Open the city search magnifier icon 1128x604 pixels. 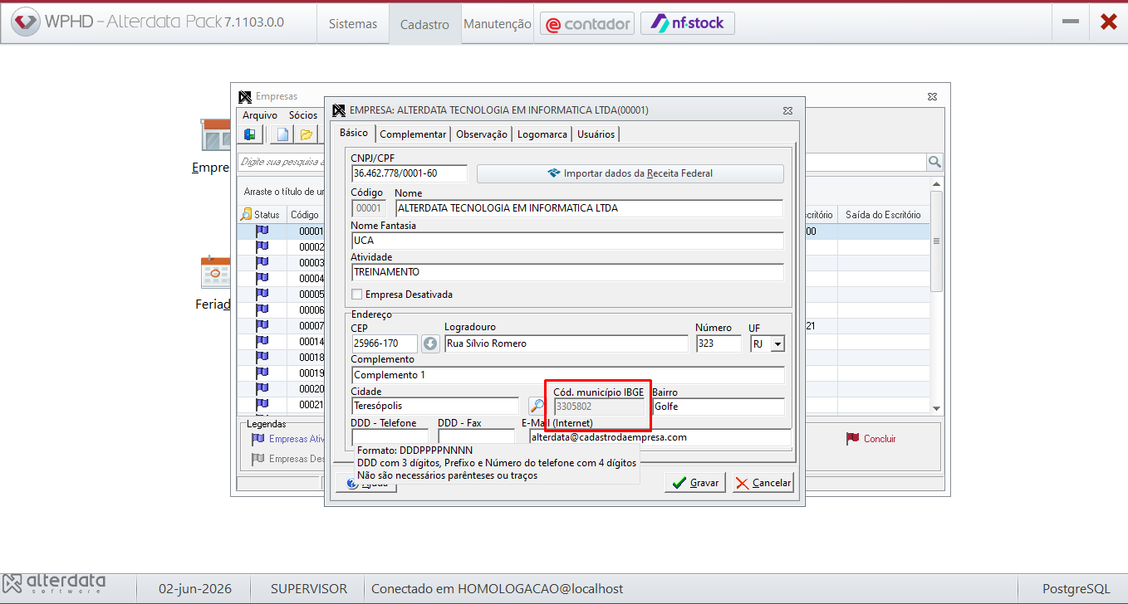[x=537, y=407]
